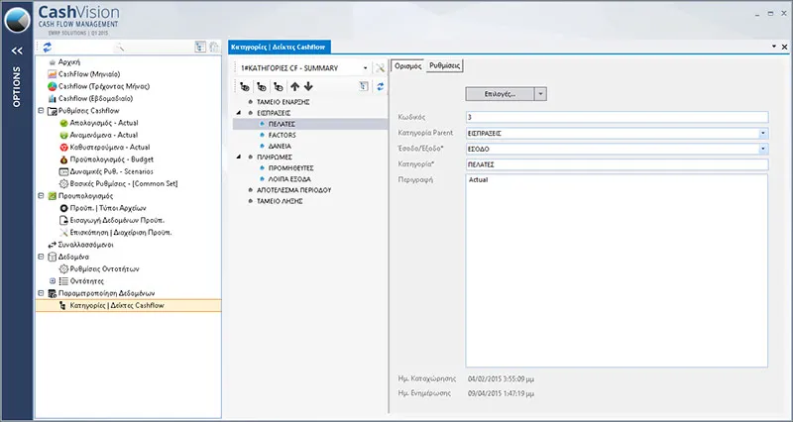Click the tools icon next to the summary dropdown
The height and width of the screenshot is (422, 793).
pos(380,68)
